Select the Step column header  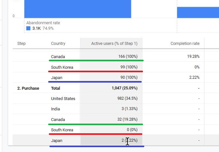[21, 44]
